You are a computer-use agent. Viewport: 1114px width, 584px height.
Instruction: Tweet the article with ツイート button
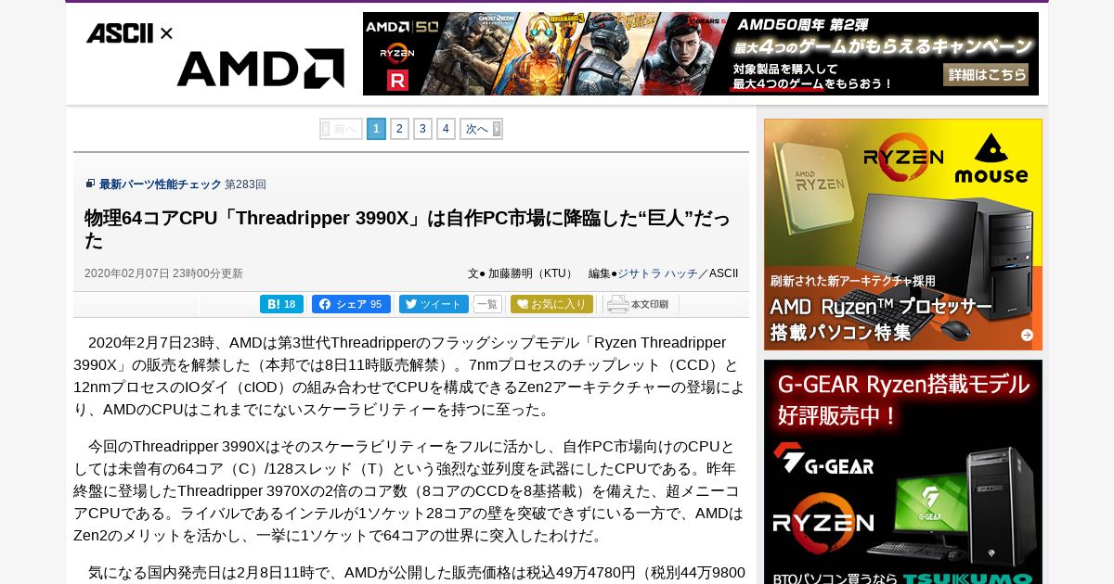(434, 304)
